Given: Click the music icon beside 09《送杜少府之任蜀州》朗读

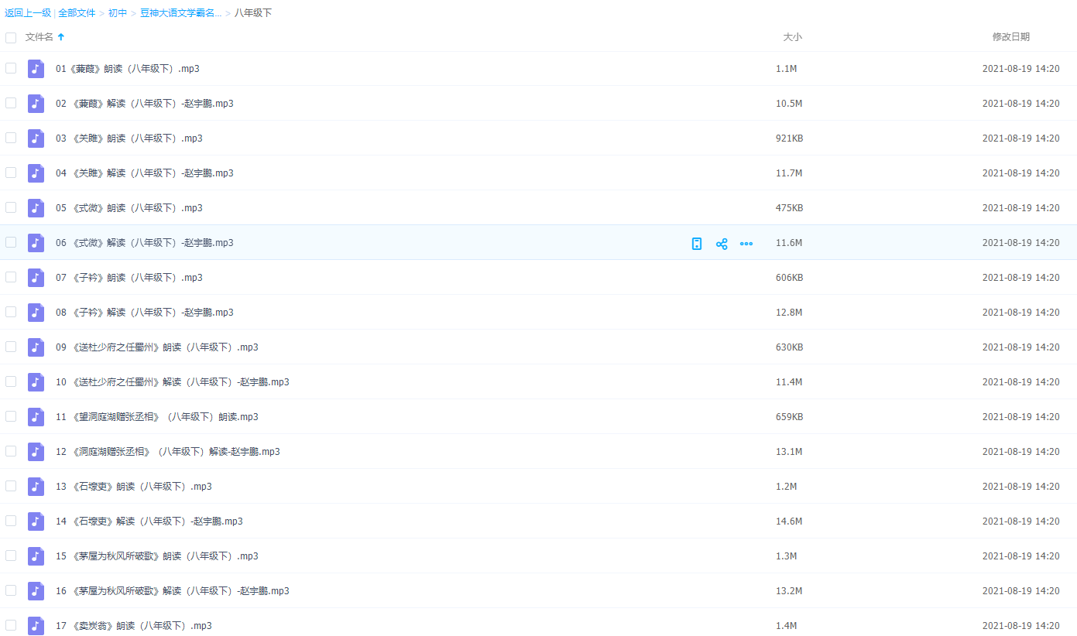Looking at the screenshot, I should pyautogui.click(x=36, y=347).
